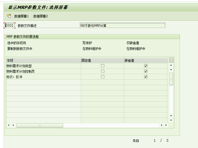
Task: Click the vertical scrollbar thumb in the table
Action: coord(171,79)
